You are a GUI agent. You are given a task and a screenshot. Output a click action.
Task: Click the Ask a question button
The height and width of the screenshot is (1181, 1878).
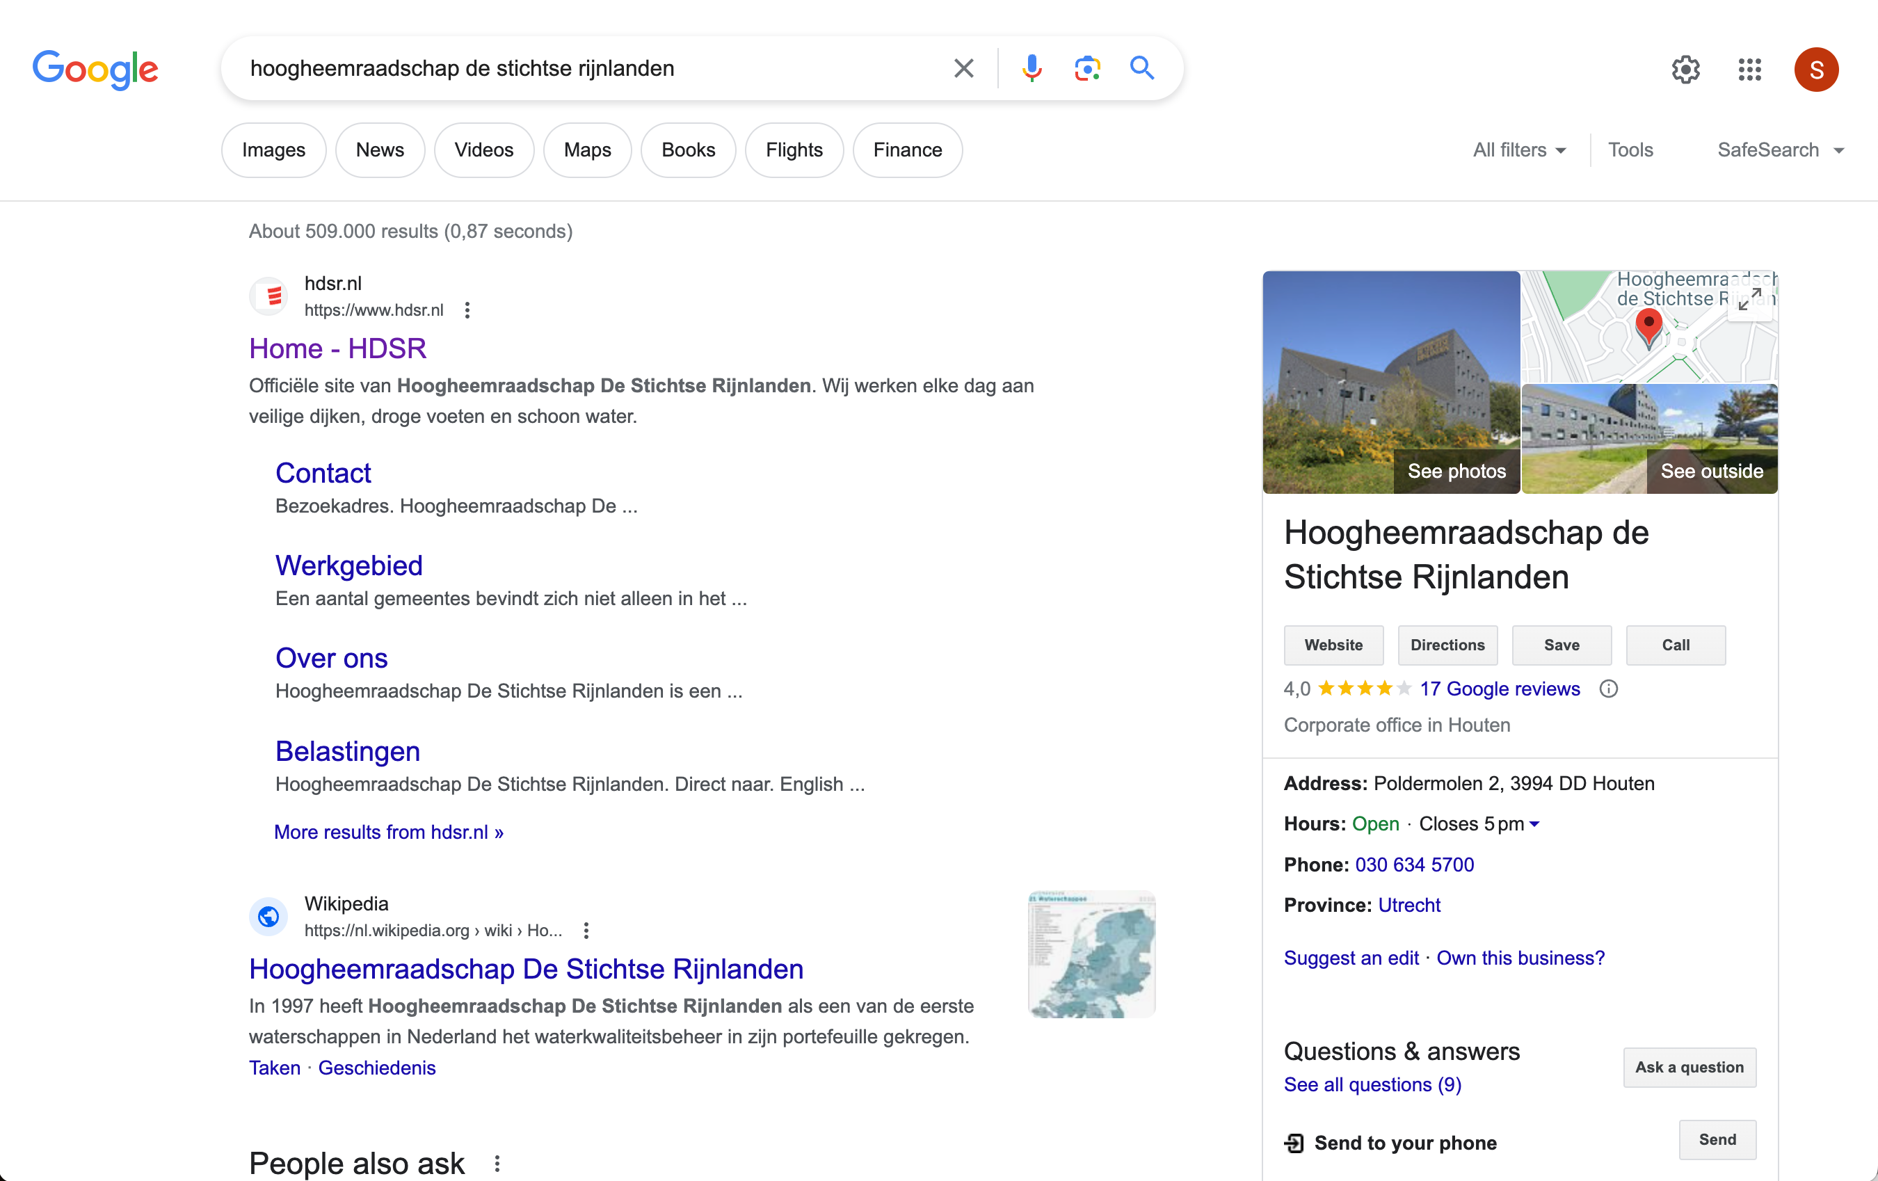(x=1689, y=1067)
